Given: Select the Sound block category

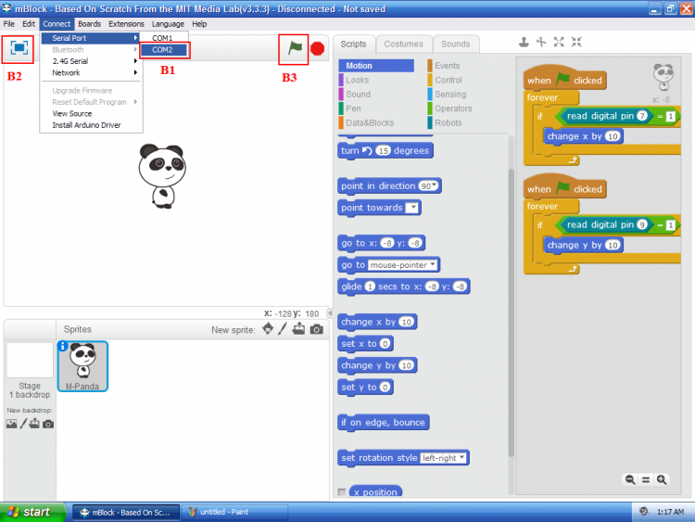Looking at the screenshot, I should coord(376,94).
